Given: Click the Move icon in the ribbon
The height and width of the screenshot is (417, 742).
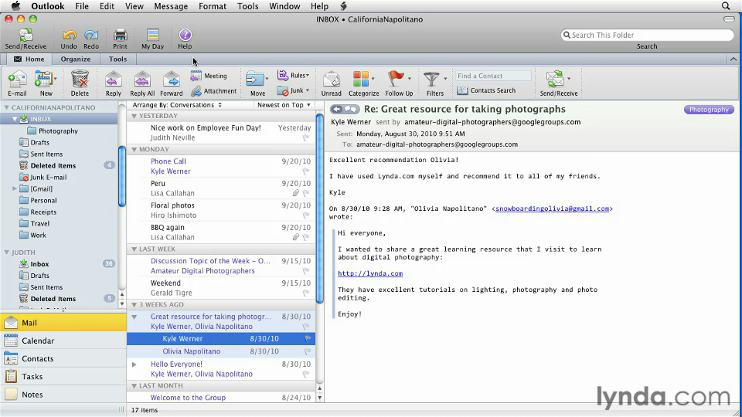Looking at the screenshot, I should coord(256,79).
